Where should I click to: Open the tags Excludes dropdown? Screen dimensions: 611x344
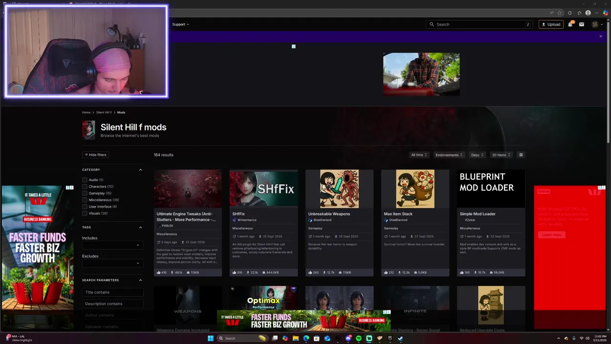[x=113, y=263]
